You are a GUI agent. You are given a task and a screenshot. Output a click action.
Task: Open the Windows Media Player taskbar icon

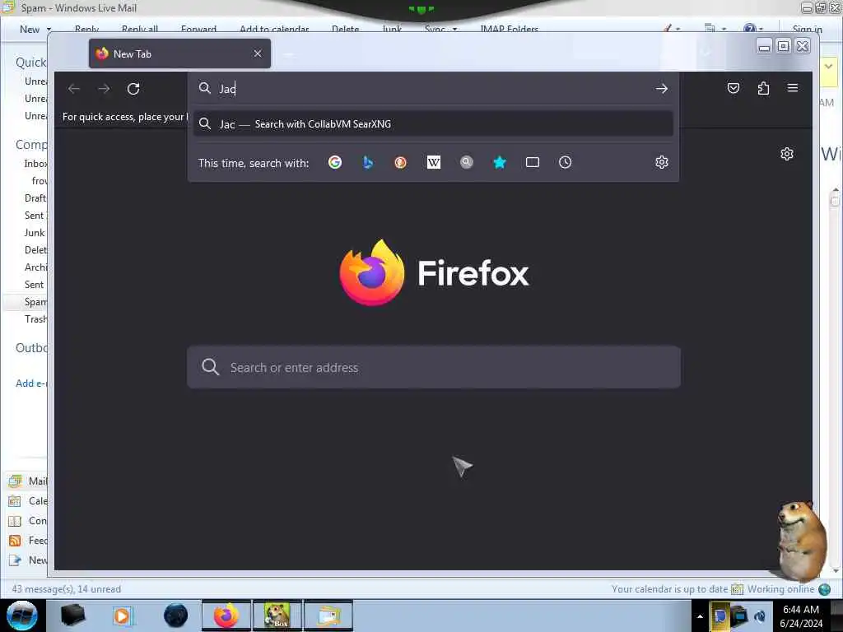tap(123, 616)
